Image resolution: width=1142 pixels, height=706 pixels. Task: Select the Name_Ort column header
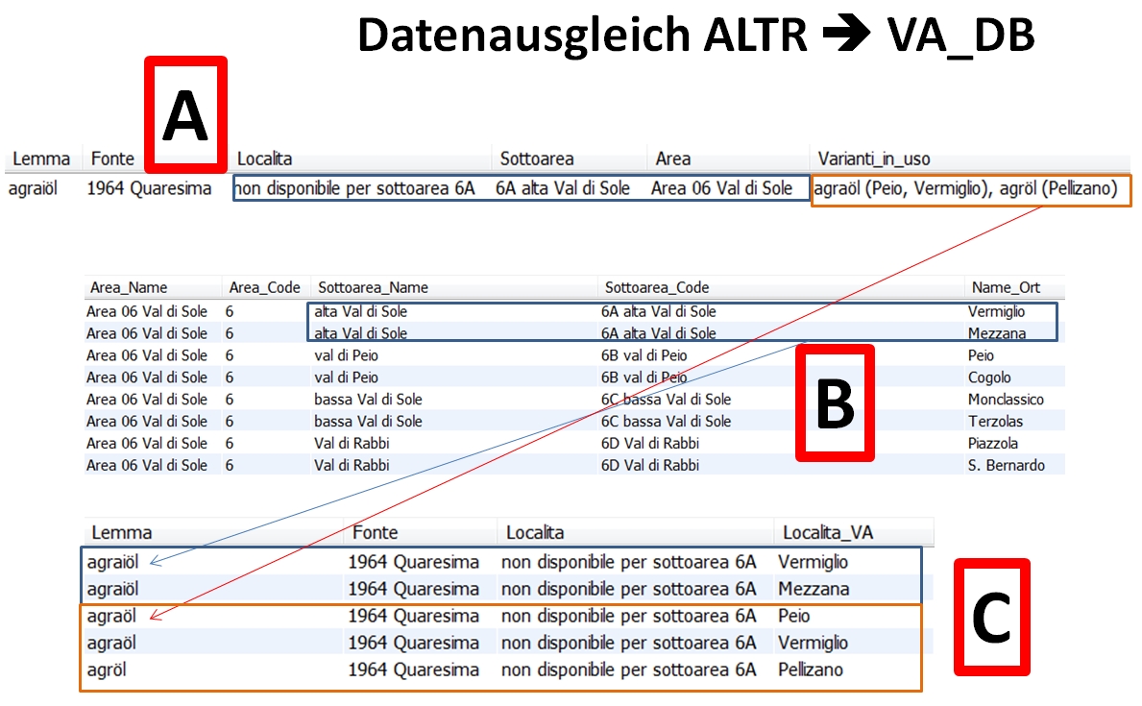click(x=1005, y=287)
